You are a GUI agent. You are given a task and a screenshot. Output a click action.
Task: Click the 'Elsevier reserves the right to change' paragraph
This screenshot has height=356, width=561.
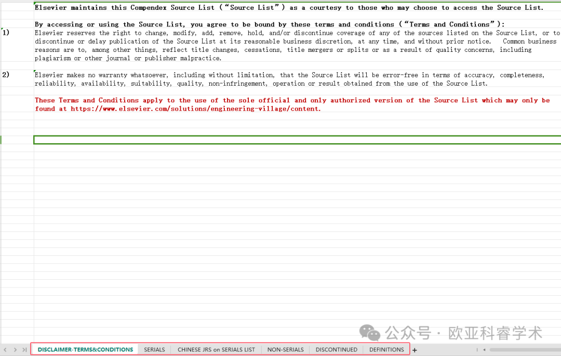tap(297, 45)
